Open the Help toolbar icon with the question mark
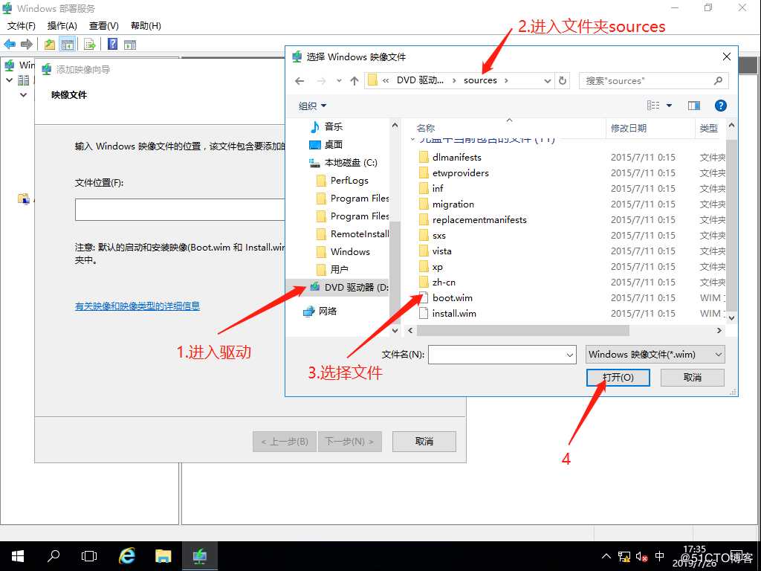The width and height of the screenshot is (761, 571). [x=113, y=44]
